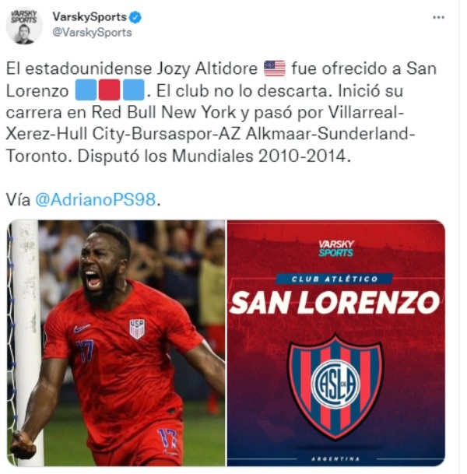This screenshot has width=467, height=474.
Task: Click the red square emoji
Action: click(109, 90)
